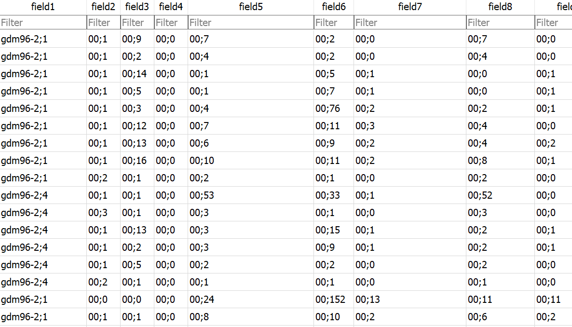The height and width of the screenshot is (327, 572).
Task: Select the cell containing 00;152
Action: [330, 300]
